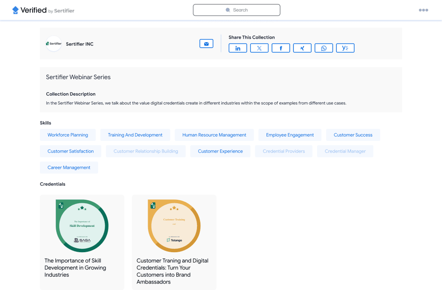Image resolution: width=442 pixels, height=290 pixels.
Task: Share collection through WhatsApp
Action: tap(324, 48)
